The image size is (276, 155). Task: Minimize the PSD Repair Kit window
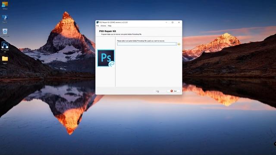pos(166,22)
